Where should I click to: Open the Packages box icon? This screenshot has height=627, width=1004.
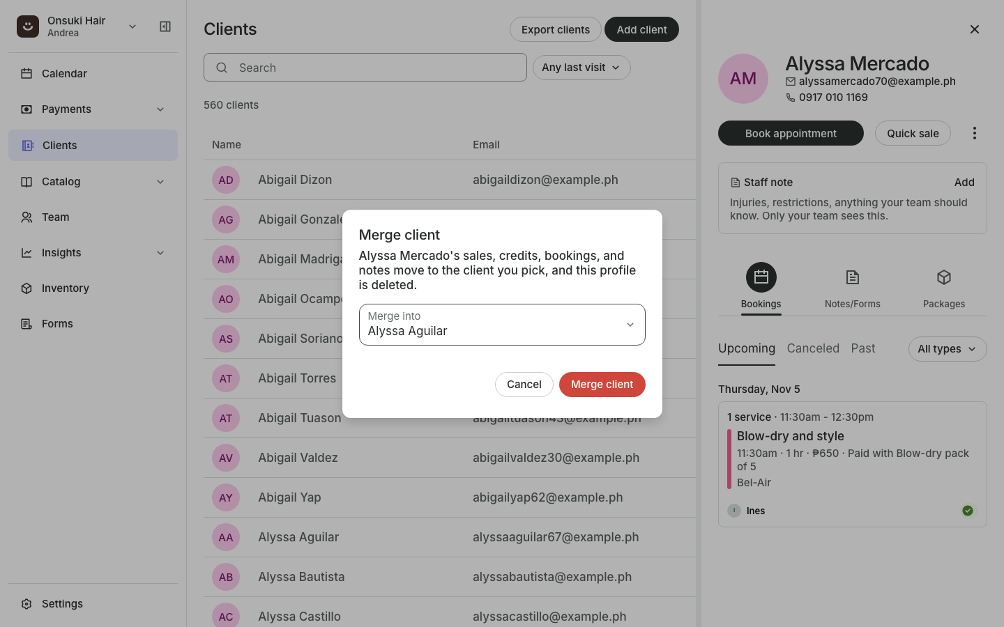click(x=944, y=277)
